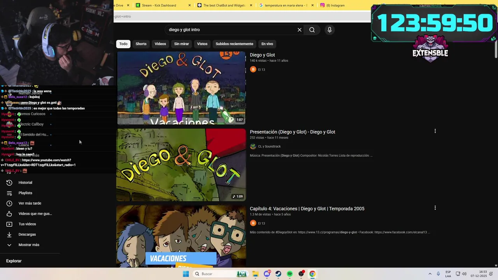Click the YouTube link in chat message
498x280 pixels.
38,163
